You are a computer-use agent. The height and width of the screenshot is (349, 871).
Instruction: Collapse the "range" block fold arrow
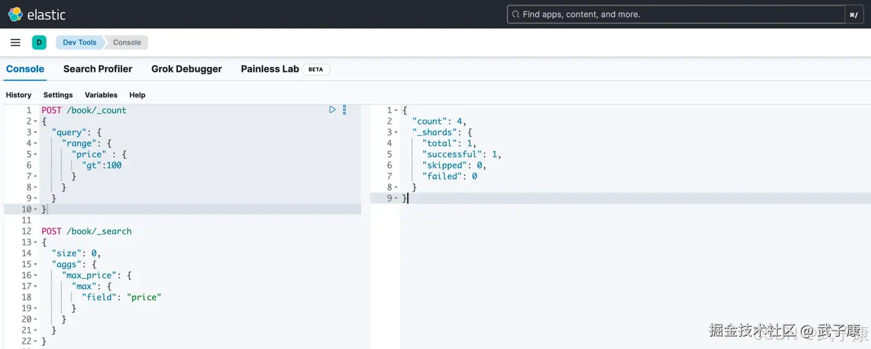click(35, 143)
